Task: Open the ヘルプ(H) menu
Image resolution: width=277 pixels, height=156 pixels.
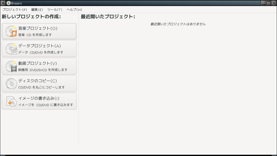Action: 74,9
